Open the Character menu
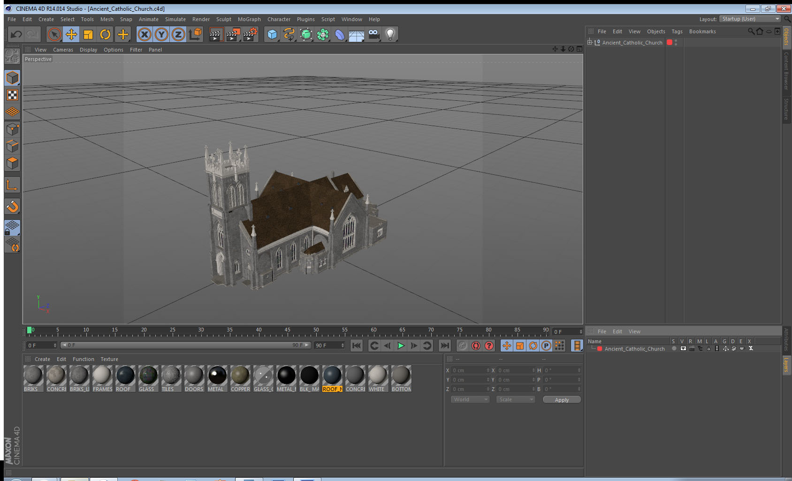This screenshot has width=792, height=481. (x=279, y=19)
